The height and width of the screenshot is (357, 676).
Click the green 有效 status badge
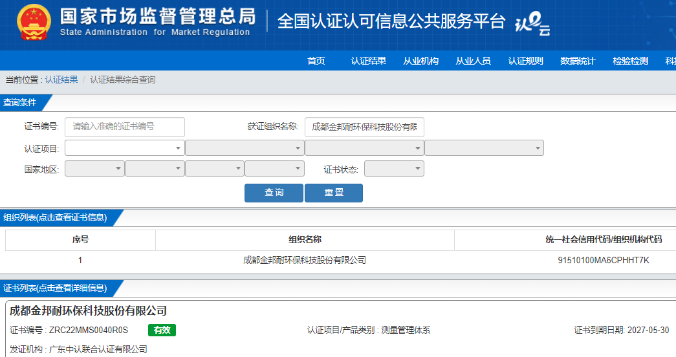point(162,330)
